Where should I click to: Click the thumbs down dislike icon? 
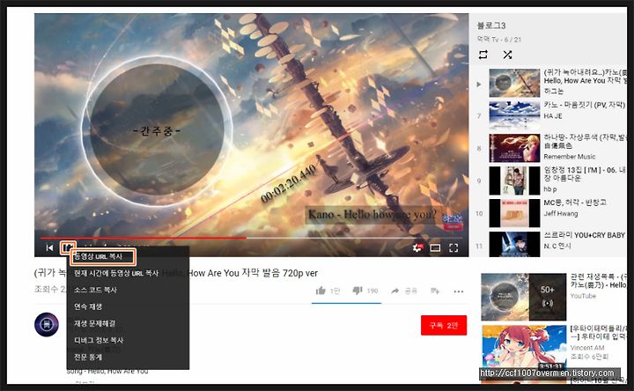tap(358, 291)
